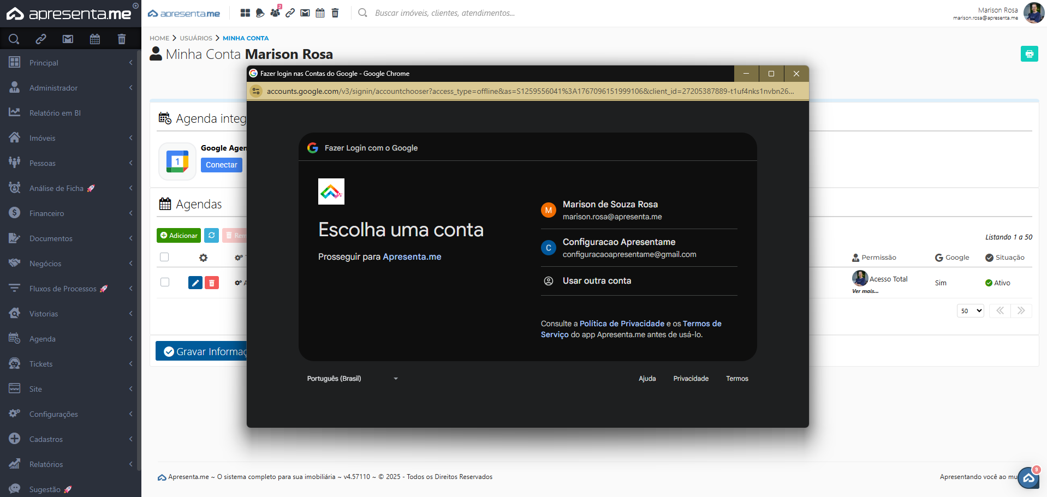Check the first agenda row checkbox
This screenshot has height=497, width=1047.
(165, 282)
